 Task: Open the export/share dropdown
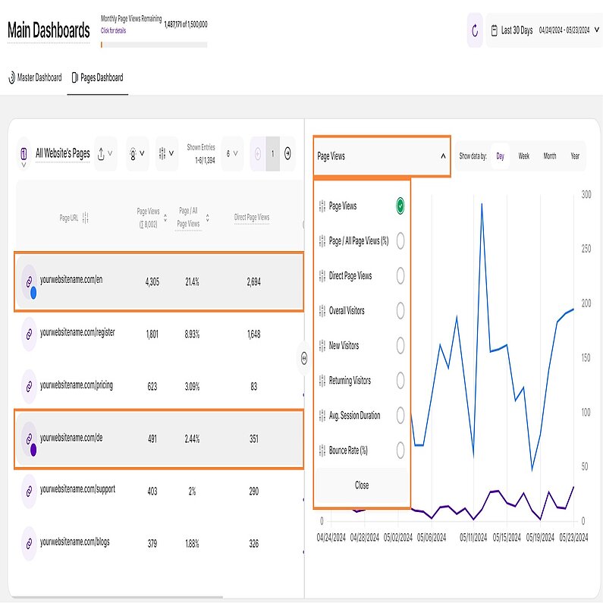(105, 153)
